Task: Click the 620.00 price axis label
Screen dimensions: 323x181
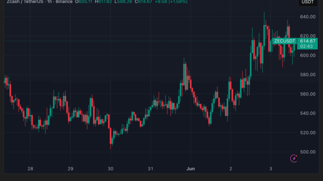Action: (x=308, y=36)
